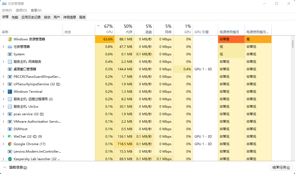Click the 718.5 MB memory cell

[x=124, y=144]
